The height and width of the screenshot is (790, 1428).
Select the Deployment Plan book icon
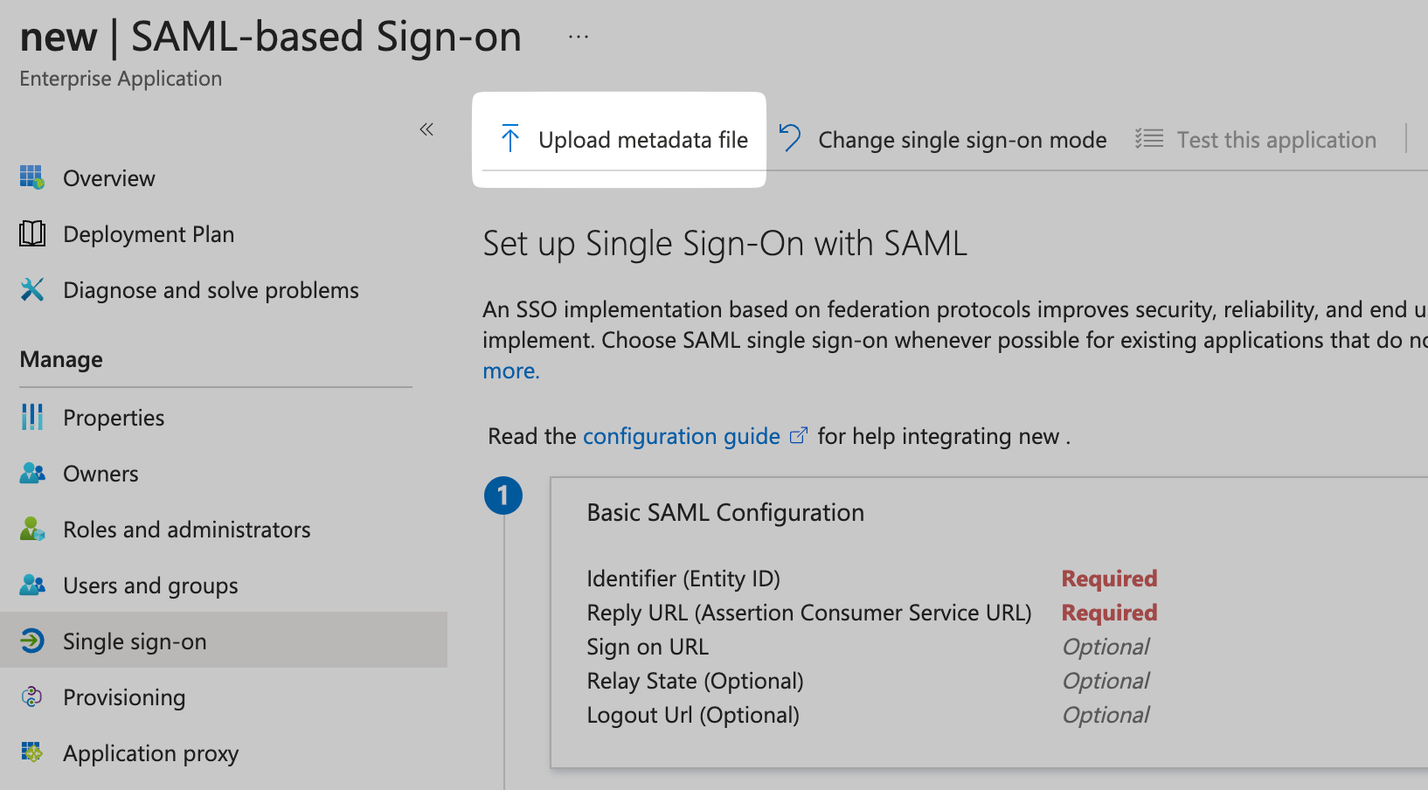coord(31,233)
